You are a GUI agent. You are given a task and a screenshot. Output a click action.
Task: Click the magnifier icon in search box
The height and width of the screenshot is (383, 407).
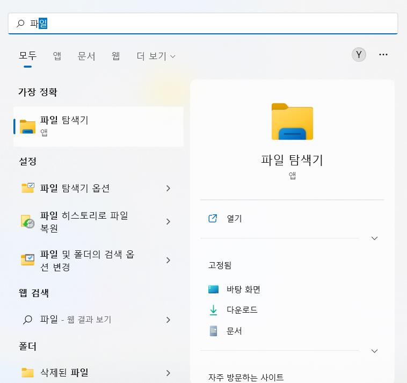[20, 24]
